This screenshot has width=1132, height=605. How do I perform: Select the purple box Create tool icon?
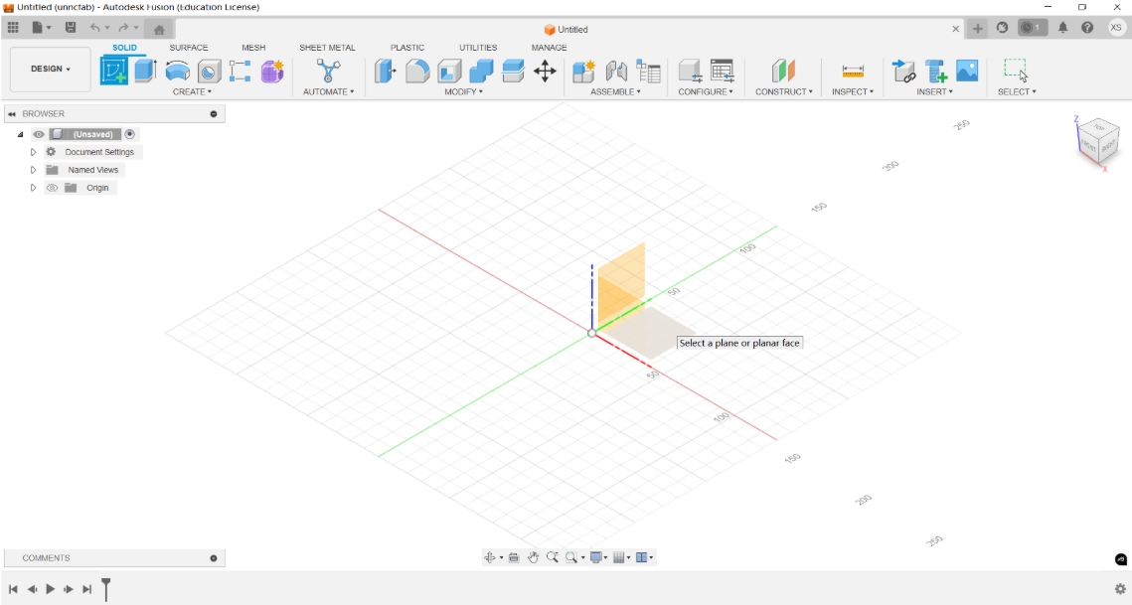click(272, 71)
